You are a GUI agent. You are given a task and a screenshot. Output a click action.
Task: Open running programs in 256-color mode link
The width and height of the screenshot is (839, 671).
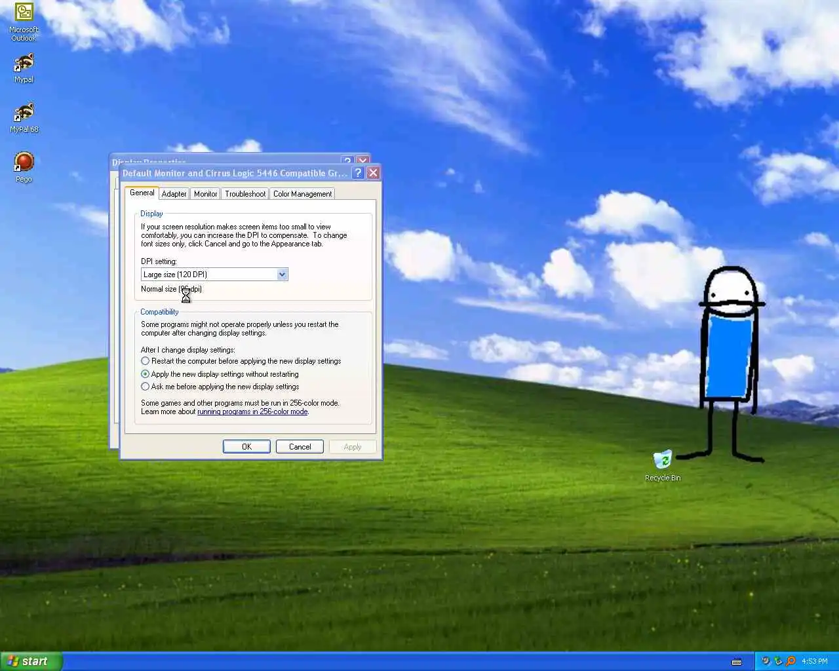pos(252,412)
